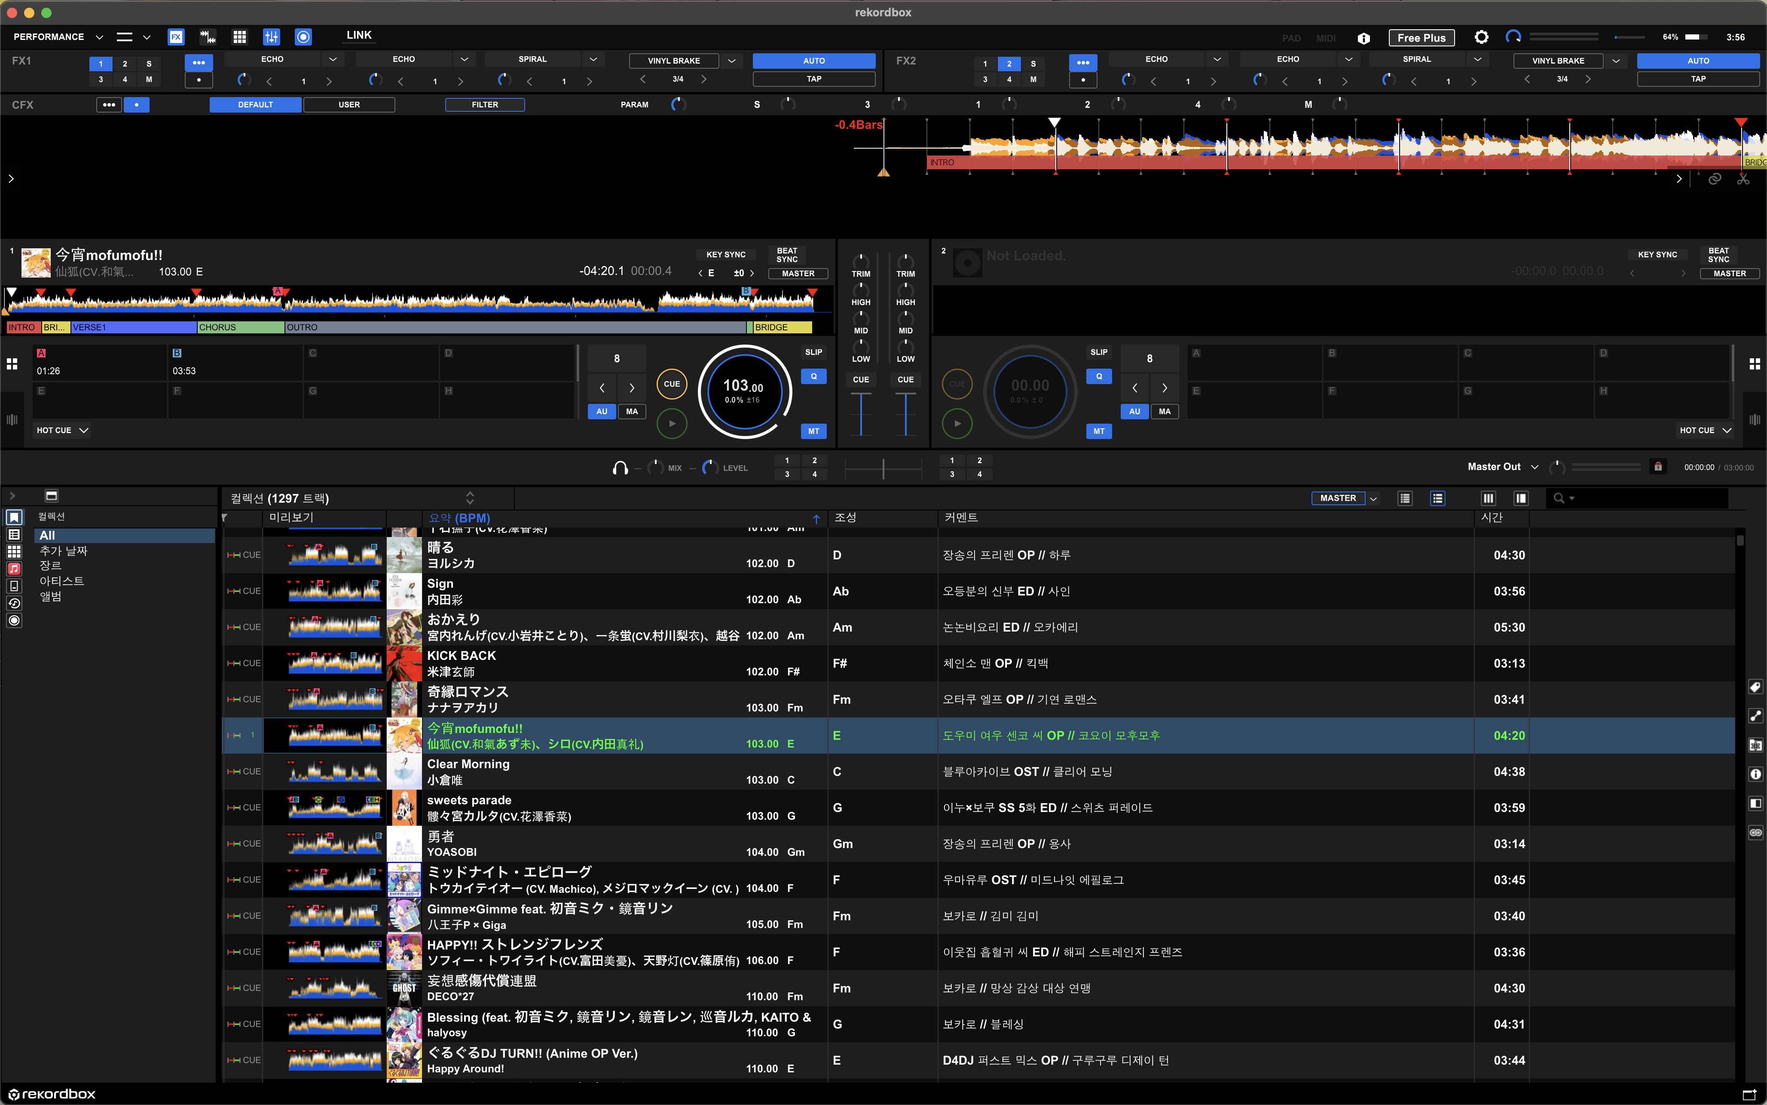1767x1105 pixels.
Task: Switch CFX to the USER tab
Action: tap(349, 104)
